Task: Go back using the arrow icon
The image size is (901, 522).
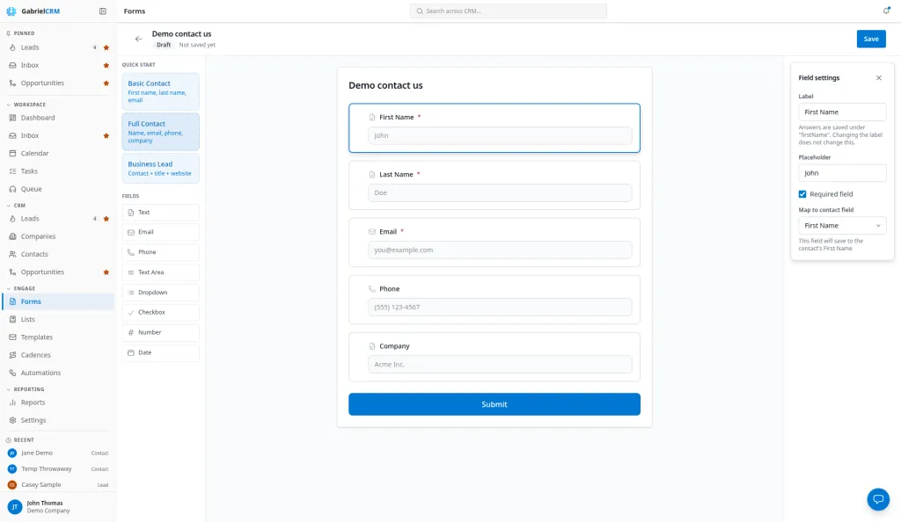Action: (x=138, y=39)
